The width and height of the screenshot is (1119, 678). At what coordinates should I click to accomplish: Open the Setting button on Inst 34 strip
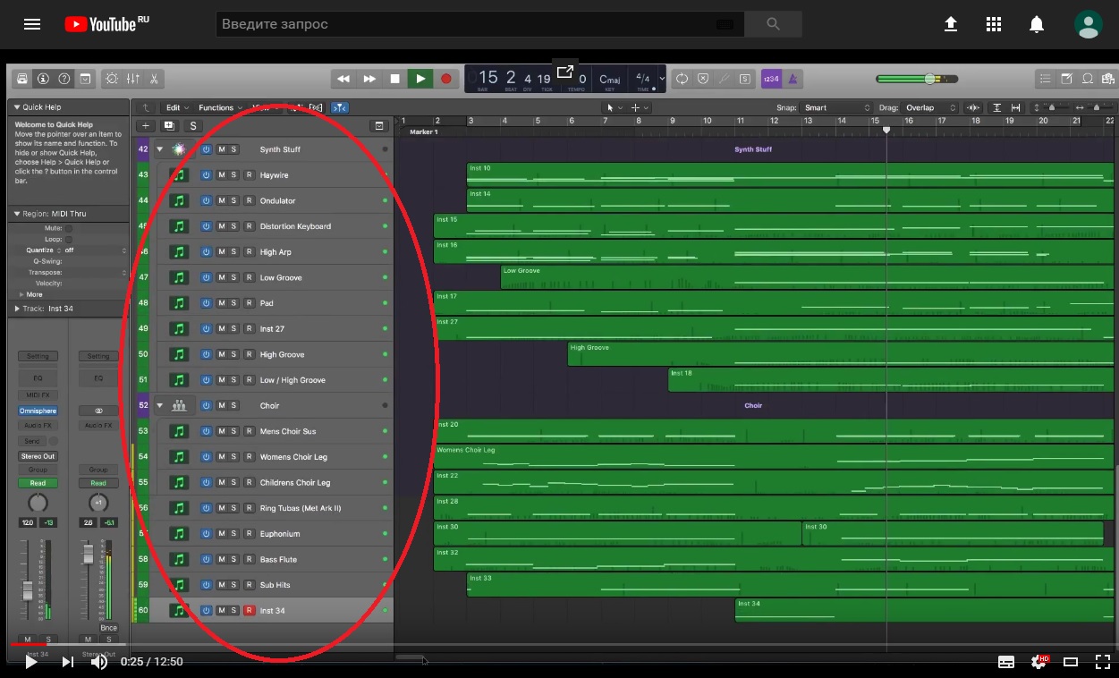point(38,356)
